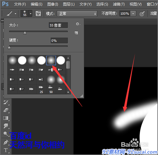The width and height of the screenshot is (158, 155).
Task: Select first flat brush in third row
Action: point(12,80)
